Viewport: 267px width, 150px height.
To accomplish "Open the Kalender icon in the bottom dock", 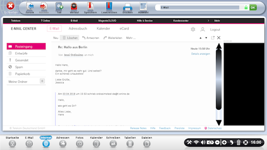I will click(97, 144).
